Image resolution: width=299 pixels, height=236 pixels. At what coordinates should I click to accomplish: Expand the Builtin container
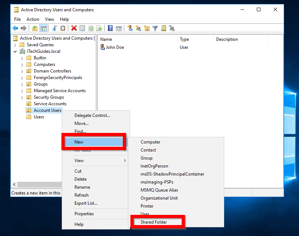(x=22, y=58)
